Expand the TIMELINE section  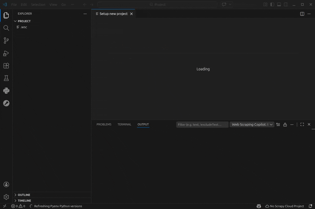[24, 200]
